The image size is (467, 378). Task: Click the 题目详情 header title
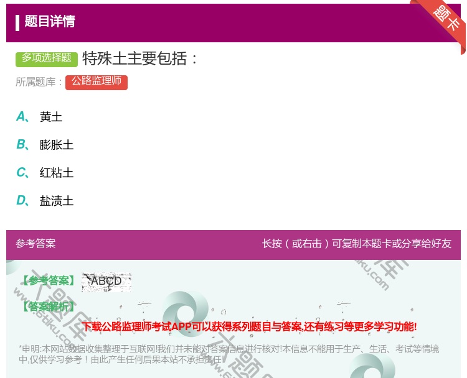50,21
